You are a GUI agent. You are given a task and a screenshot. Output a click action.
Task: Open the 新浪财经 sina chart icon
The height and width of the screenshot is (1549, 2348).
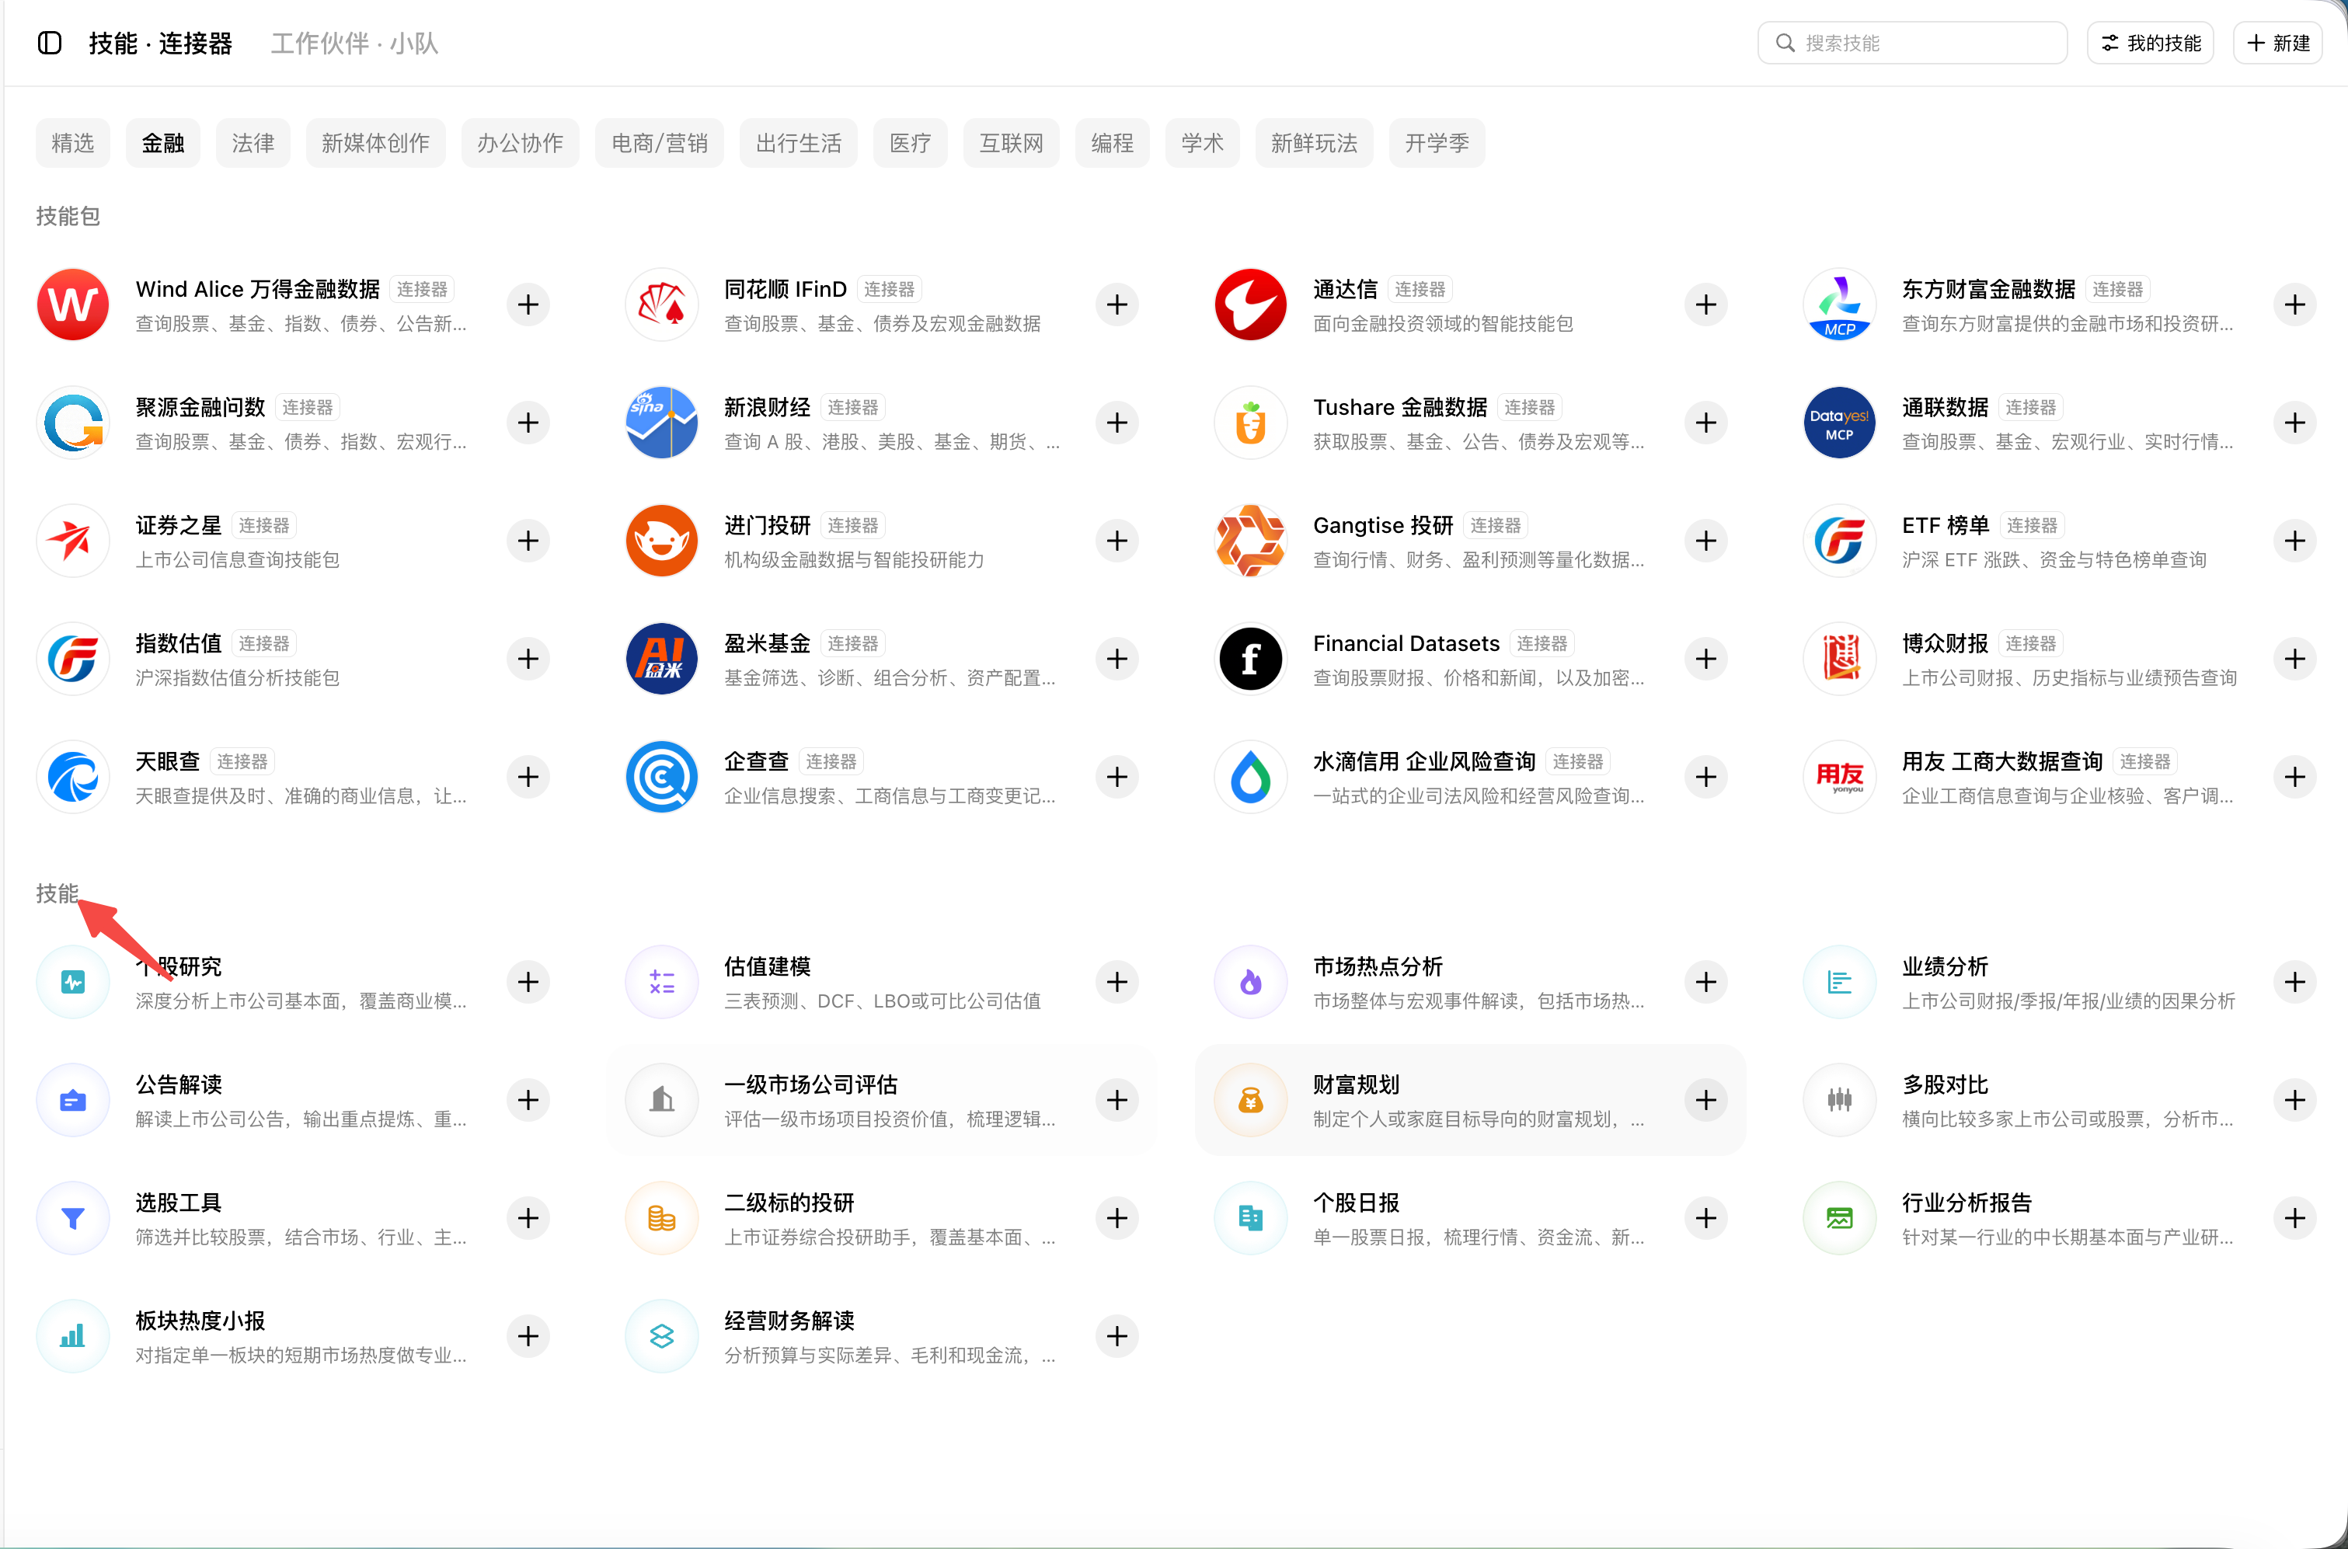point(662,423)
